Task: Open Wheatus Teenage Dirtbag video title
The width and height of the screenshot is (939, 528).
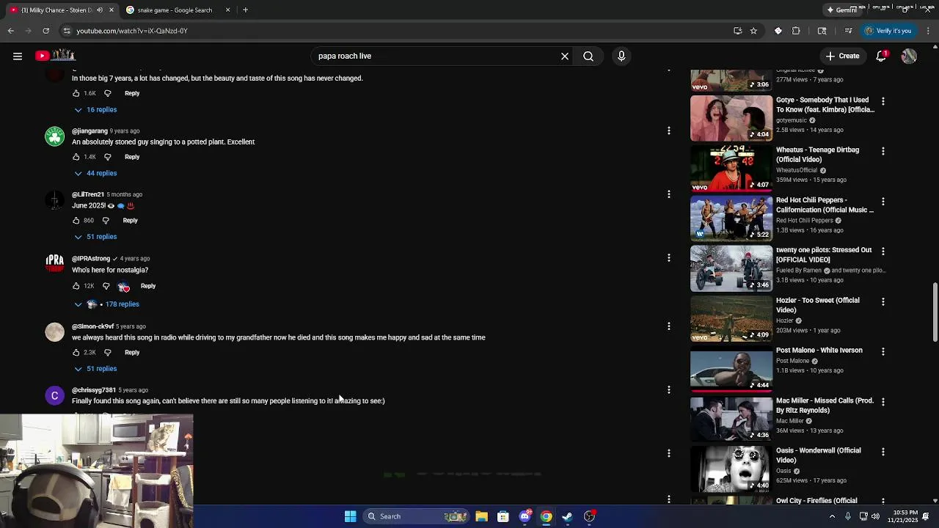Action: pos(817,155)
